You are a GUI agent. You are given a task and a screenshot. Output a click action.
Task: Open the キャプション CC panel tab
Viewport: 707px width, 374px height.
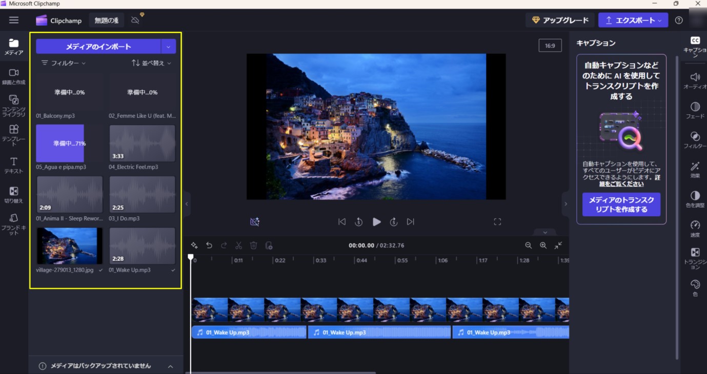(x=695, y=46)
